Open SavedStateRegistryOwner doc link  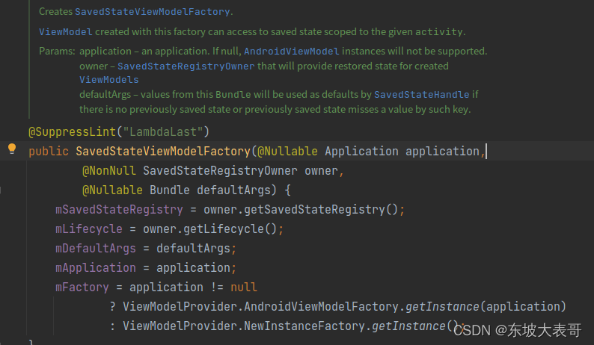tap(186, 66)
